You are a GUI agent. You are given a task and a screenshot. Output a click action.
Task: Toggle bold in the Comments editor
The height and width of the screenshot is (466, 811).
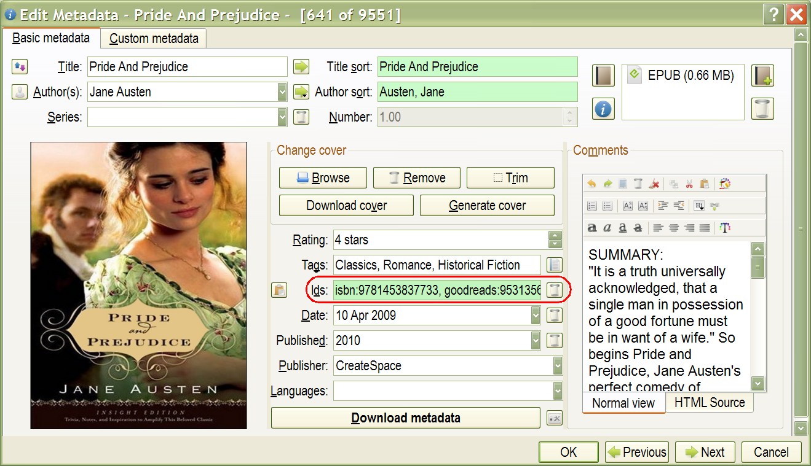[591, 228]
